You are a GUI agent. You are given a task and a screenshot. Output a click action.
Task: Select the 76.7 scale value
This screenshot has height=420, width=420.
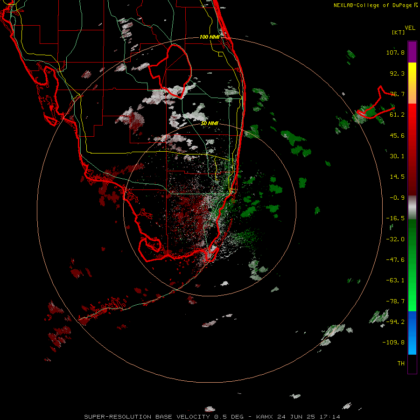(x=397, y=94)
